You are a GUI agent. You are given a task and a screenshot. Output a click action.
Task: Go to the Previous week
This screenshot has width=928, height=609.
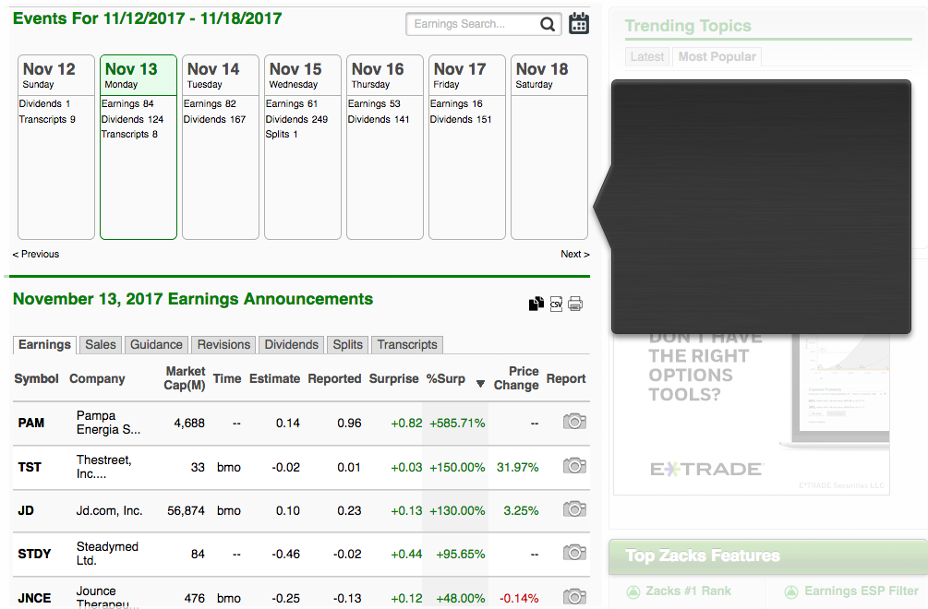tap(36, 254)
